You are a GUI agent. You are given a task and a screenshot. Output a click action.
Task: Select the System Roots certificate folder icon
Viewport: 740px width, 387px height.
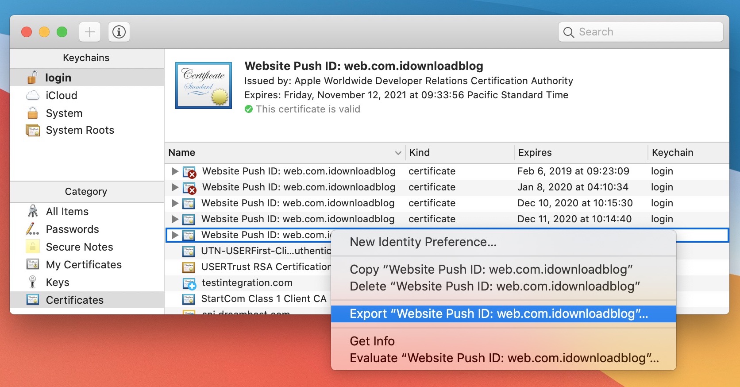pos(33,130)
